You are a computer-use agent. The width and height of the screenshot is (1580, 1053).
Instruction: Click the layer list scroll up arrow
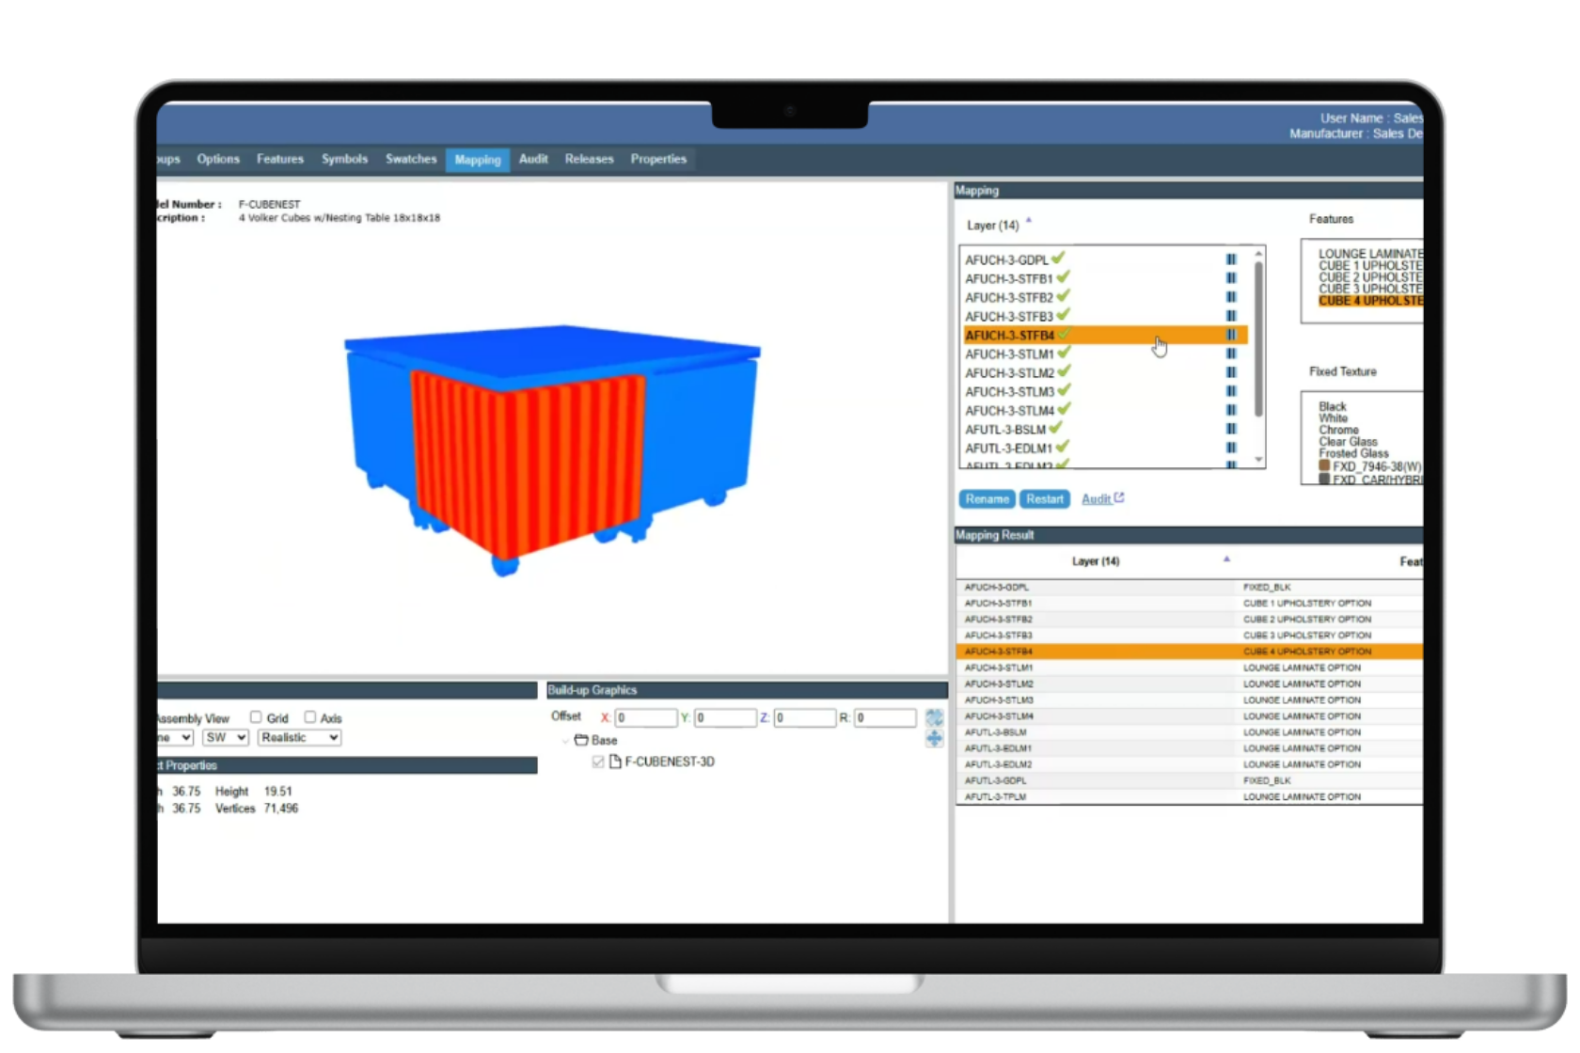[x=1258, y=254]
